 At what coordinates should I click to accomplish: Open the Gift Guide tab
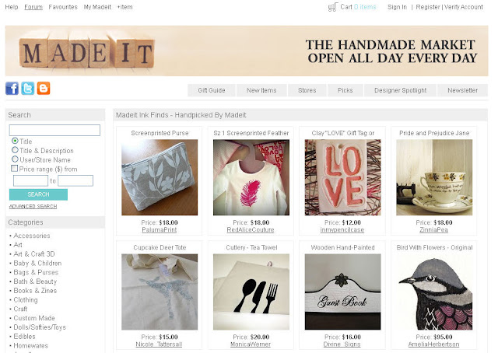212,90
